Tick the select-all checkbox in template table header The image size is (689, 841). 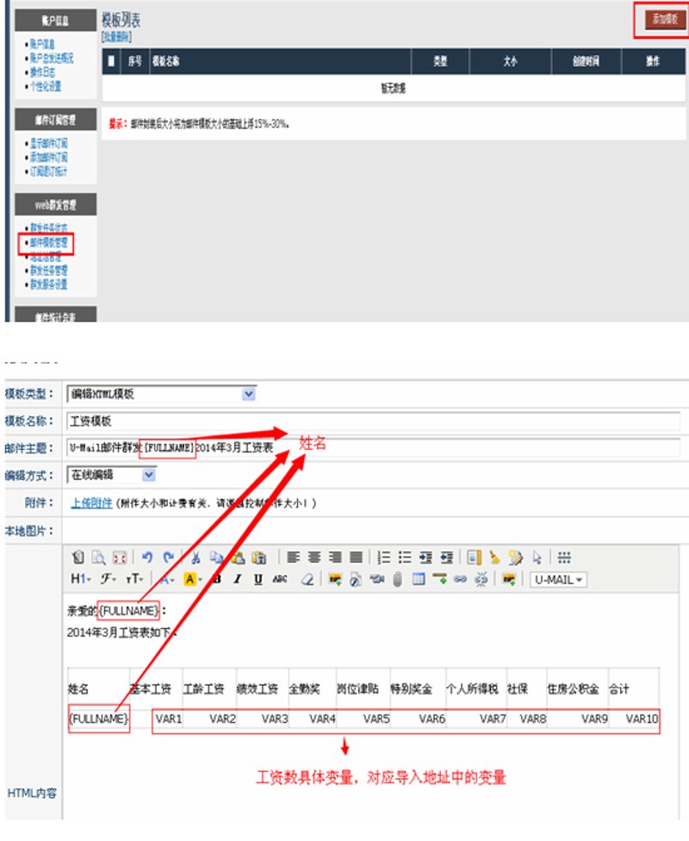tap(111, 61)
